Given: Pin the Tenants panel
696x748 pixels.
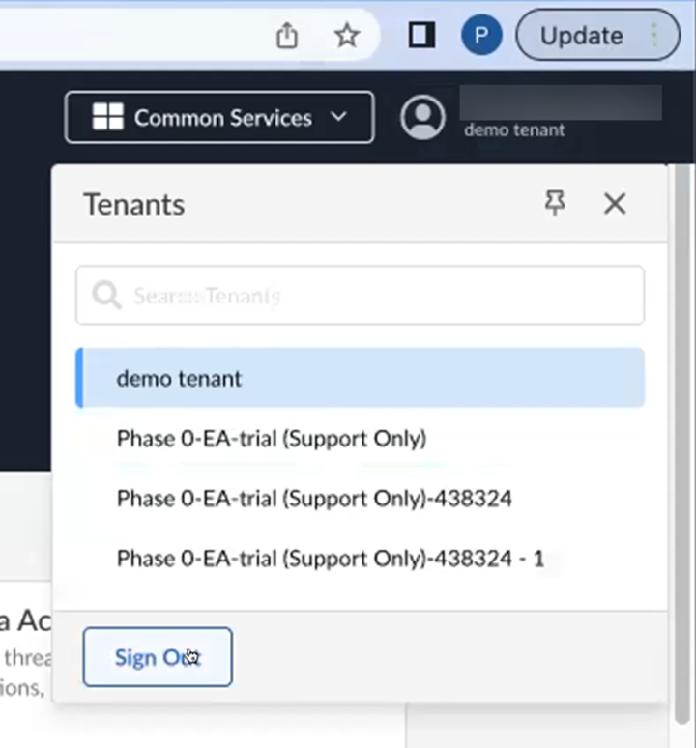Looking at the screenshot, I should (x=555, y=203).
